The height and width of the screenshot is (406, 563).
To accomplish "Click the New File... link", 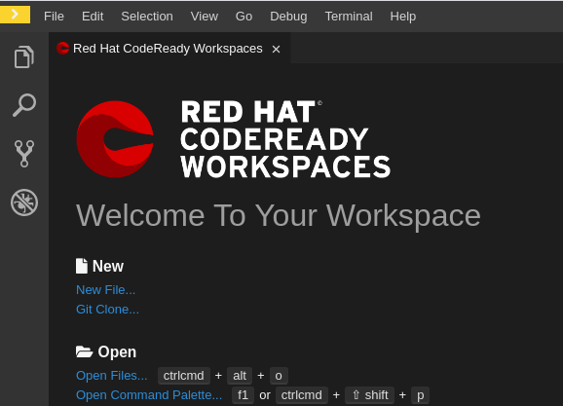I will click(105, 290).
